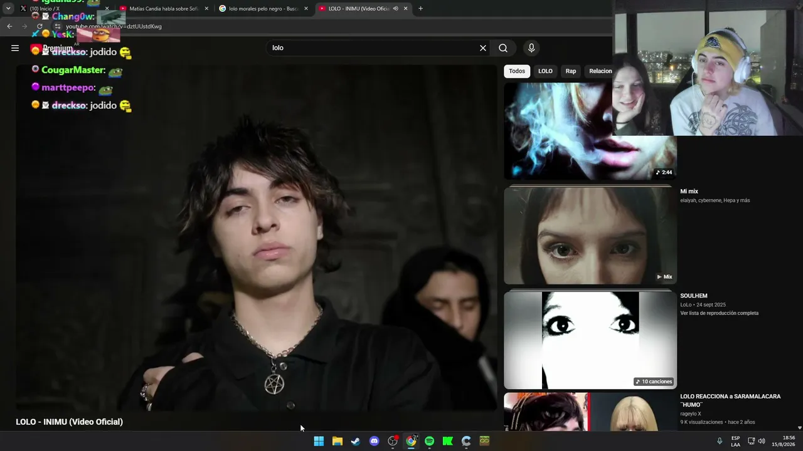Image resolution: width=803 pixels, height=451 pixels.
Task: Open the volume control in system tray
Action: coord(762,441)
